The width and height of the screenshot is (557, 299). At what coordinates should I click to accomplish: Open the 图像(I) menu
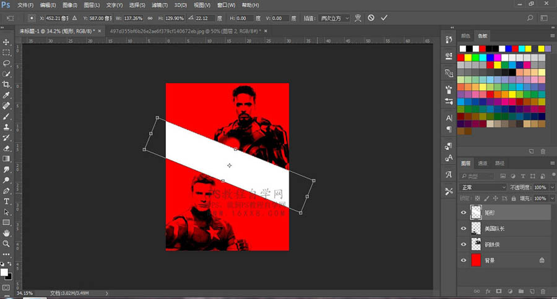(x=69, y=5)
